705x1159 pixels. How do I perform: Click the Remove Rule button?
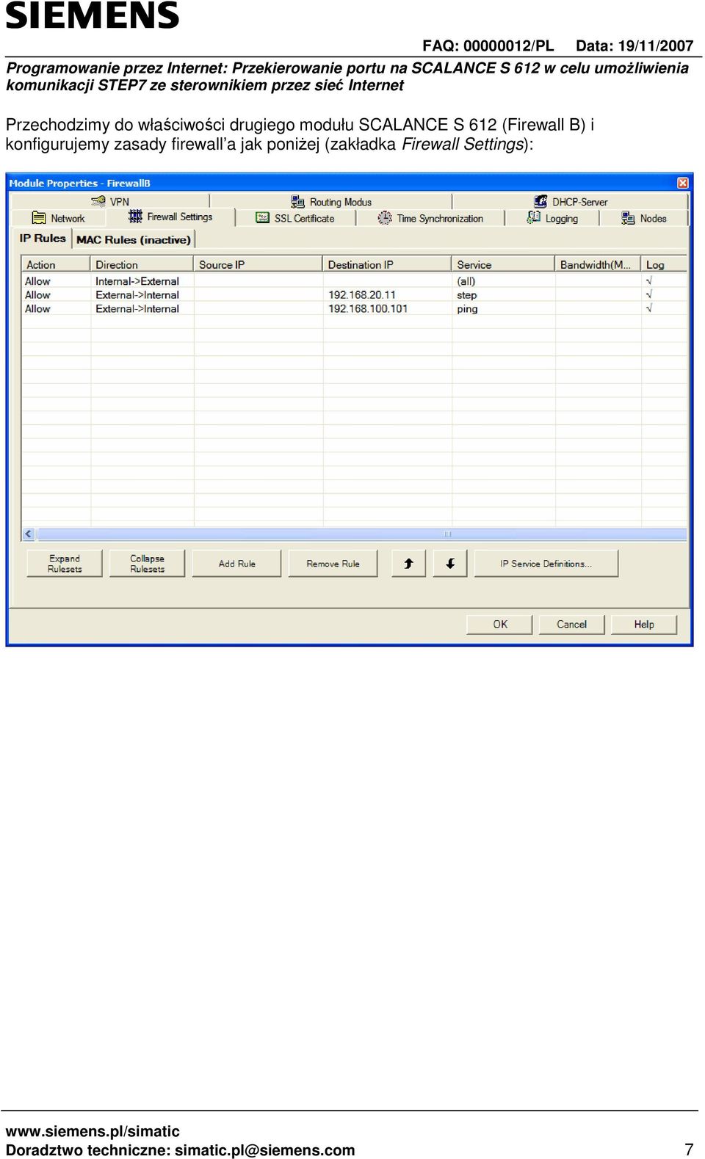click(333, 564)
